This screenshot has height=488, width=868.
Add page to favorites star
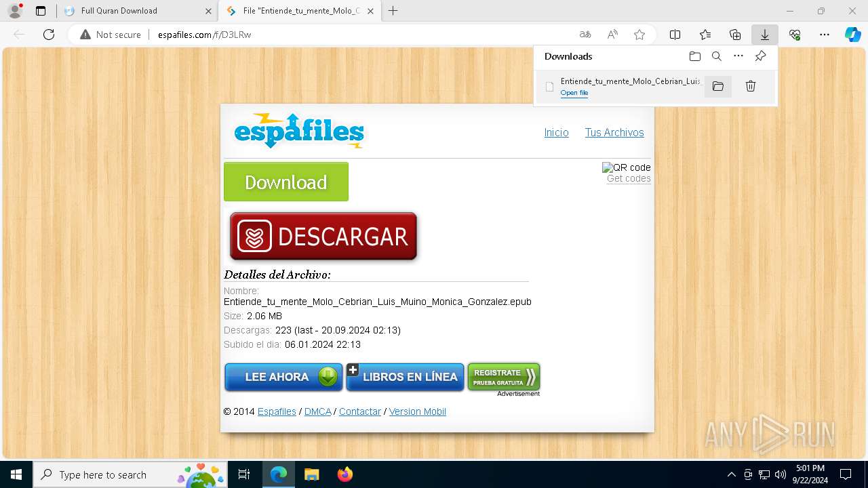click(639, 35)
